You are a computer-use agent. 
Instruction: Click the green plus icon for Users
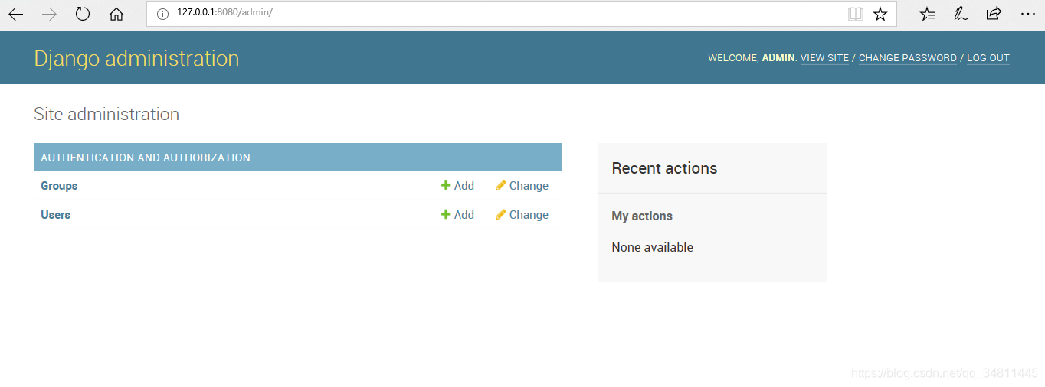[x=446, y=214]
